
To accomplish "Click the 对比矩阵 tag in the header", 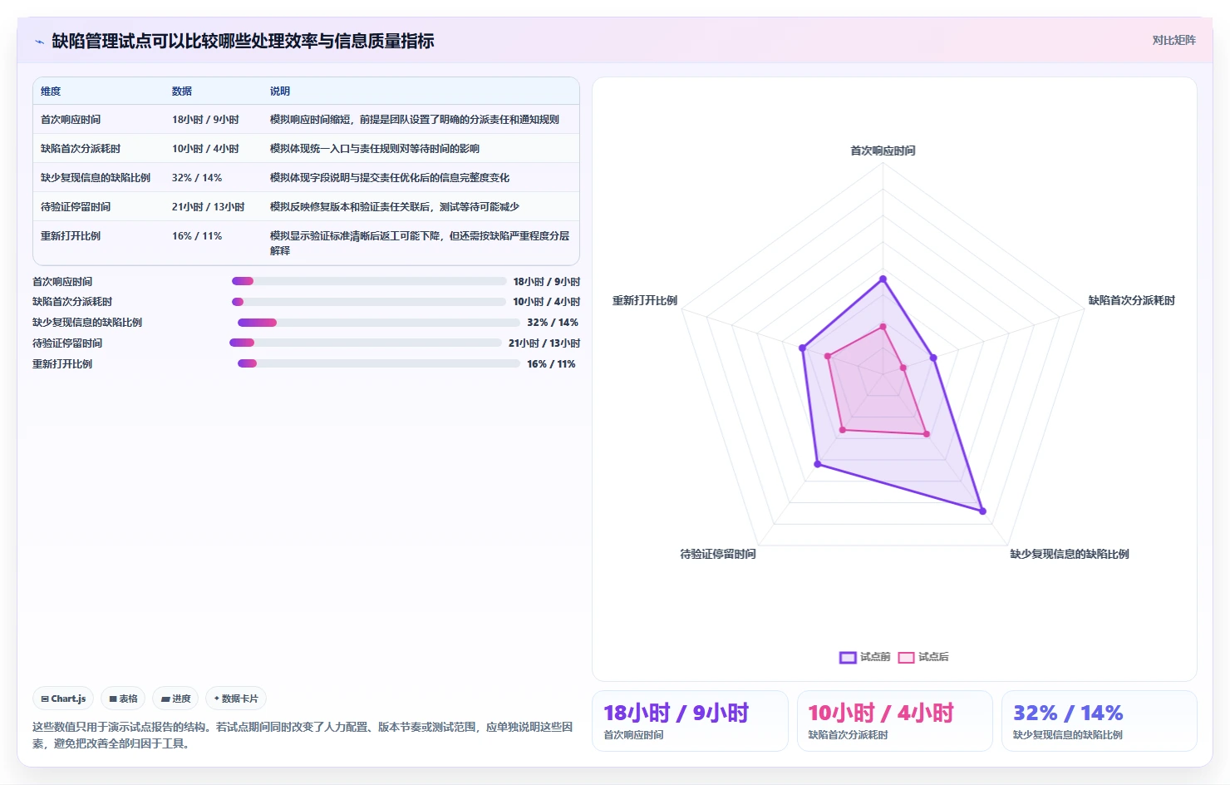I will point(1173,40).
